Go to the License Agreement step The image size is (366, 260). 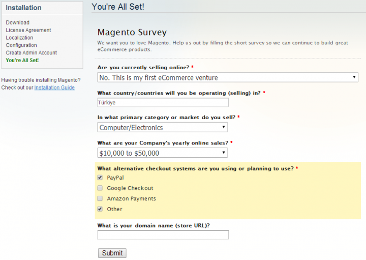point(28,30)
